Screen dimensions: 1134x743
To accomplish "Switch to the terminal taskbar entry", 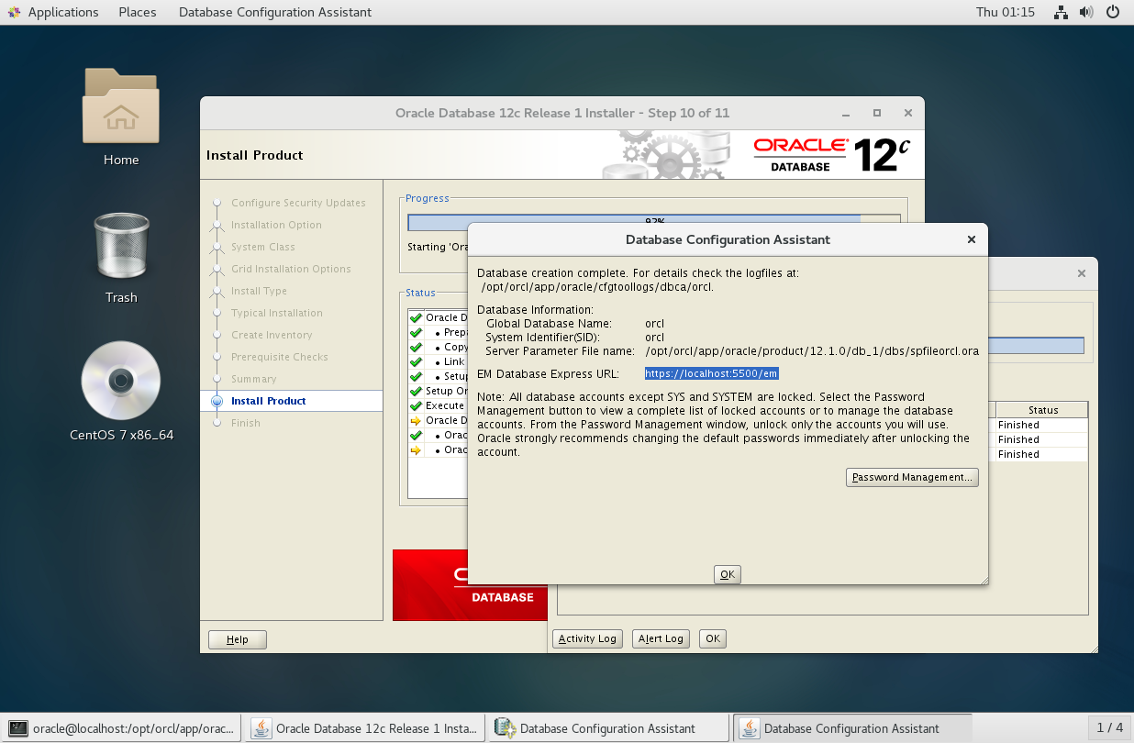I will click(123, 728).
